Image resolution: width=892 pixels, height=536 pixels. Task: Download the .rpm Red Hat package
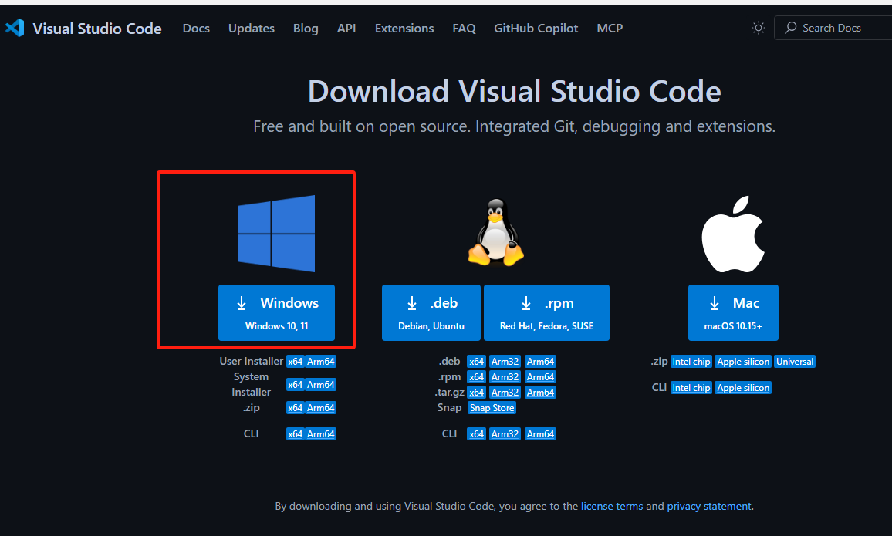point(546,312)
